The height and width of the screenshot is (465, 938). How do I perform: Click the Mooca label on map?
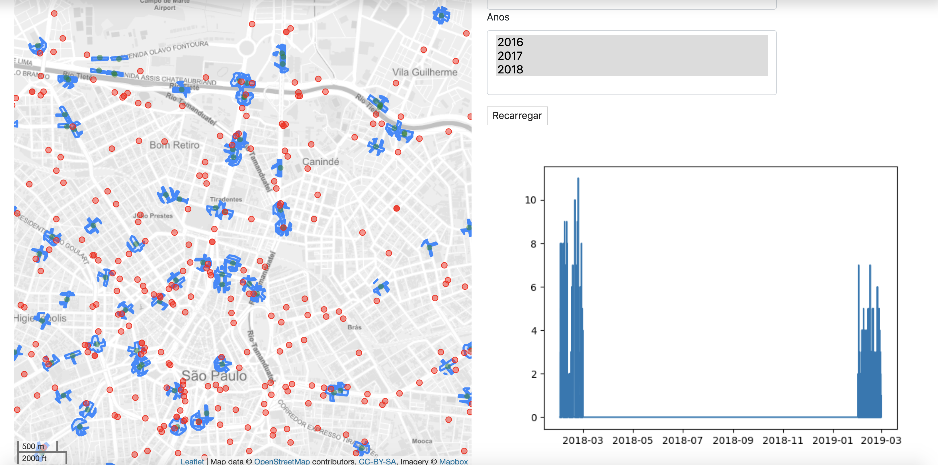point(422,441)
